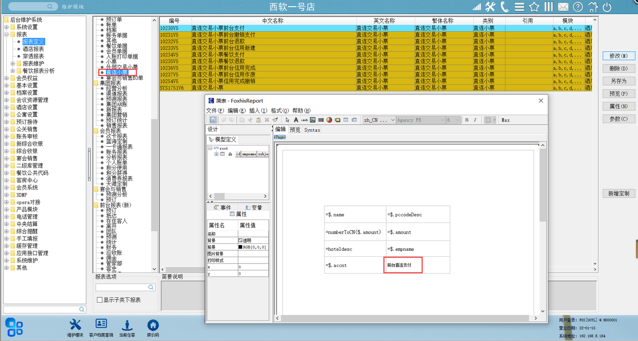Viewport: 638px width, 341px height.
Task: Click the clipboard paste icon
Action: 259,120
